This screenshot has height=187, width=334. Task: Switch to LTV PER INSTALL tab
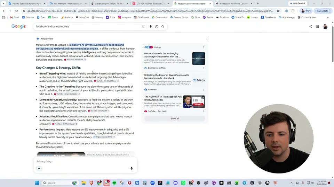[151, 3]
